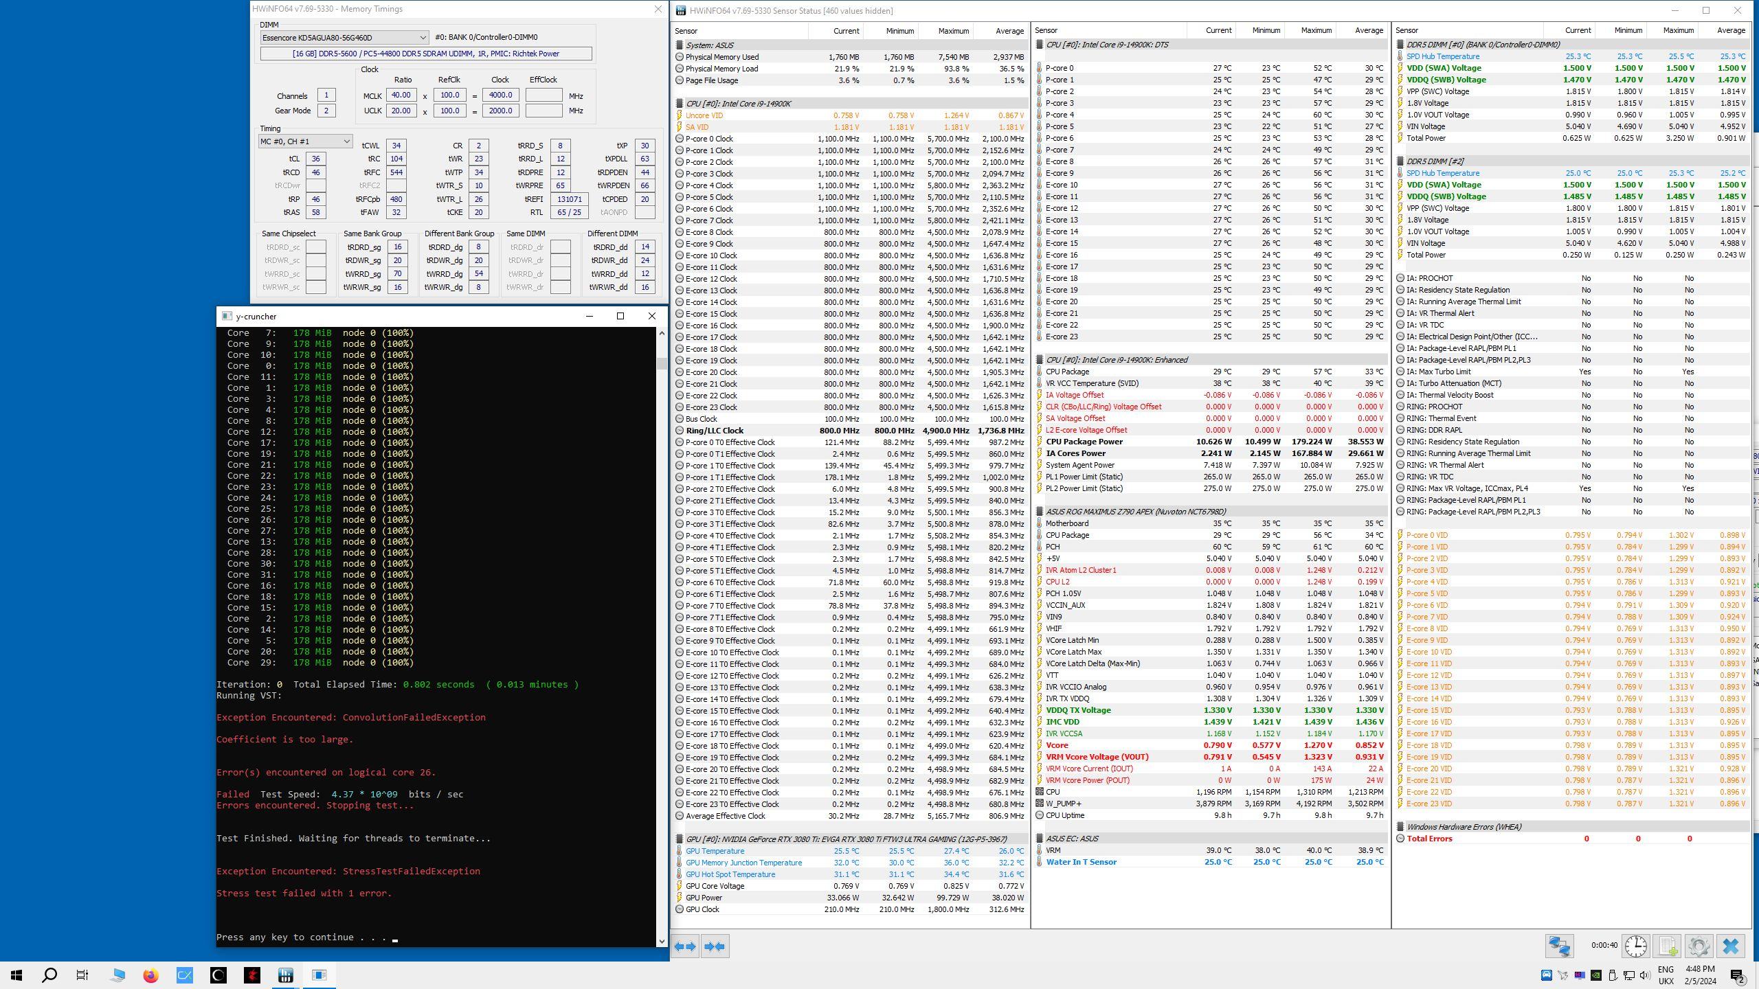Screen dimensions: 1759x989
Task: Click the DDR5-5600 module description bar
Action: (x=425, y=54)
